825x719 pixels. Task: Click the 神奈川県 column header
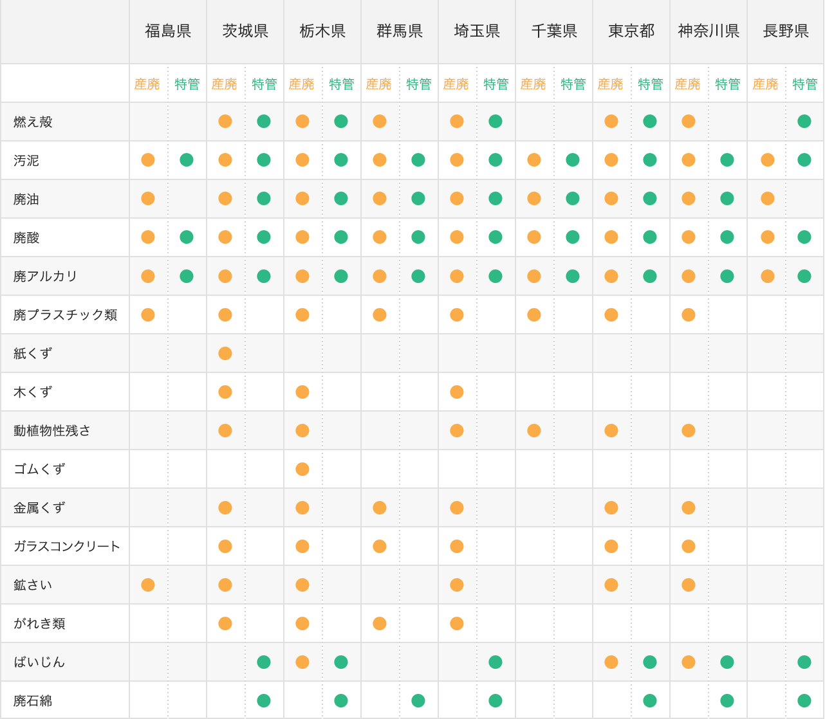tap(709, 31)
